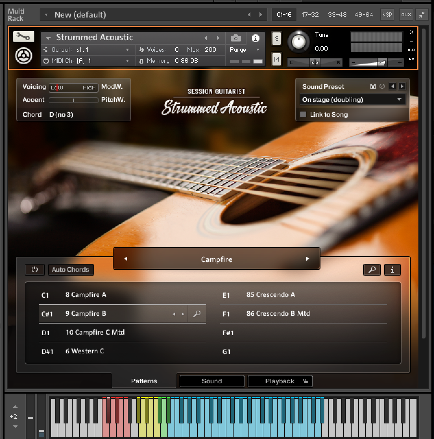Select pattern slot C1 8 Campfire A

pyautogui.click(x=123, y=295)
